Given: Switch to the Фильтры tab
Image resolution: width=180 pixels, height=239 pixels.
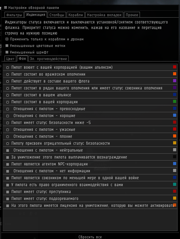Looking at the screenshot, I should pos(14,15).
